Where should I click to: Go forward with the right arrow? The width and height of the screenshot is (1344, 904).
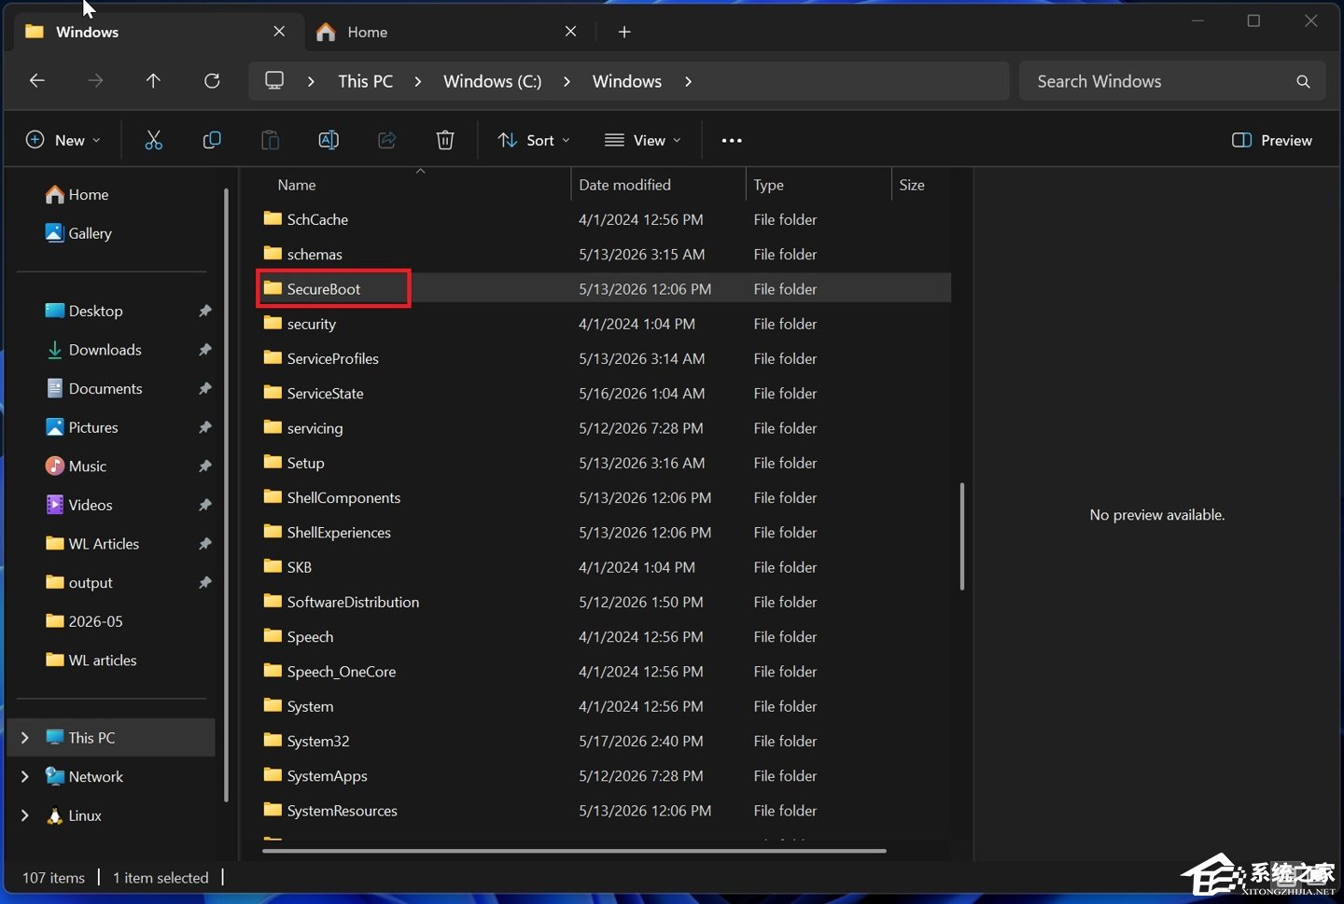coord(95,81)
